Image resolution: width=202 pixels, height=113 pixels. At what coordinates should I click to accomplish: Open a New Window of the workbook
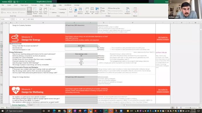[87, 11]
